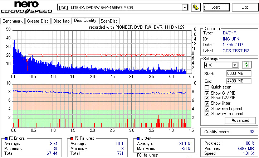This screenshot has height=158, width=259.
Task: Uncheck Show C1/PIE checkbox
Action: click(207, 93)
